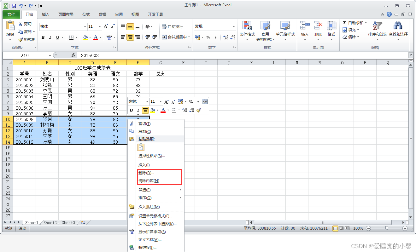Click the Cut scissors icon in ribbon
This screenshot has width=416, height=252.
(21, 24)
